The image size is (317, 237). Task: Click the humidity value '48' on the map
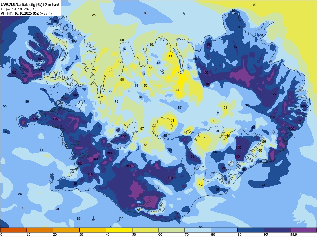coord(185,132)
